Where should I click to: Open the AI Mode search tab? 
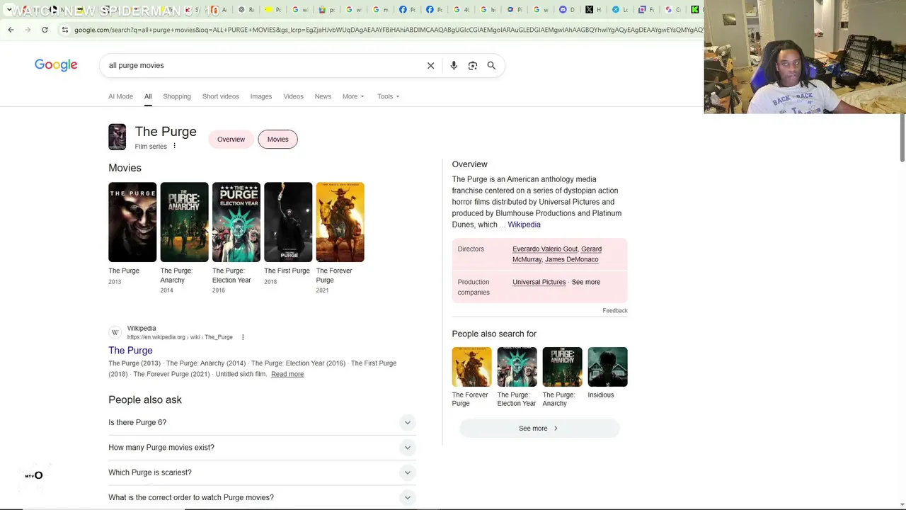120,96
